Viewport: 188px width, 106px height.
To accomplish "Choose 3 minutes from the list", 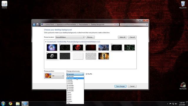I will 75,82.
